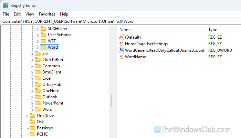Select the (Default) value name
241x138 pixels.
pos(133,37)
